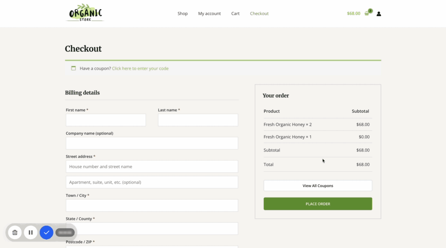The width and height of the screenshot is (446, 248).
Task: Click the $68.00 cart total in header
Action: (x=353, y=13)
